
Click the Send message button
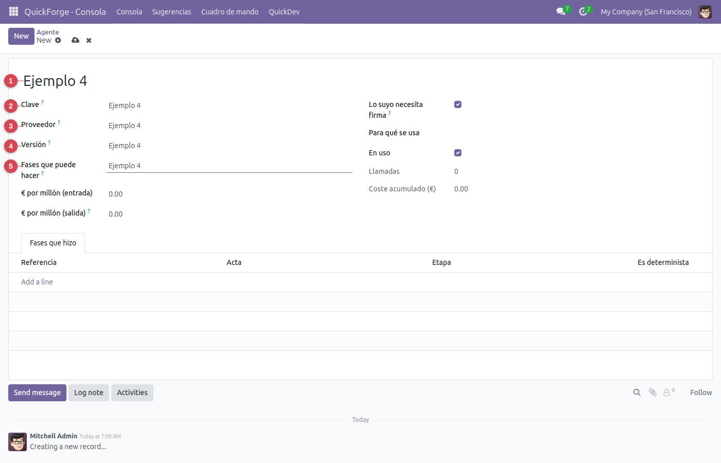37,393
